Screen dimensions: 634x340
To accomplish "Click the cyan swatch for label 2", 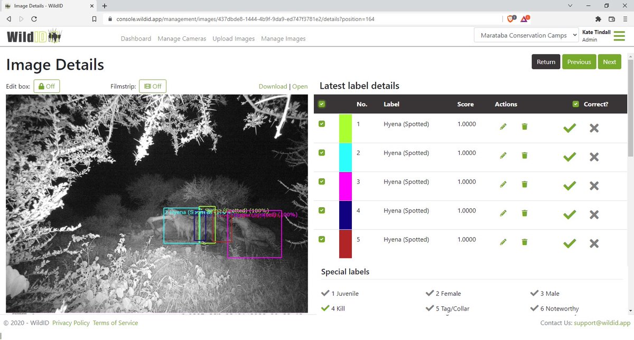I will [345, 157].
